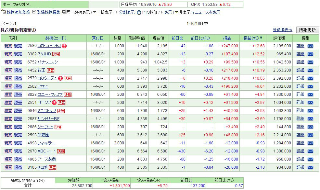Click 現売 in パナソニック row
The image size is (320, 190).
tap(18, 62)
